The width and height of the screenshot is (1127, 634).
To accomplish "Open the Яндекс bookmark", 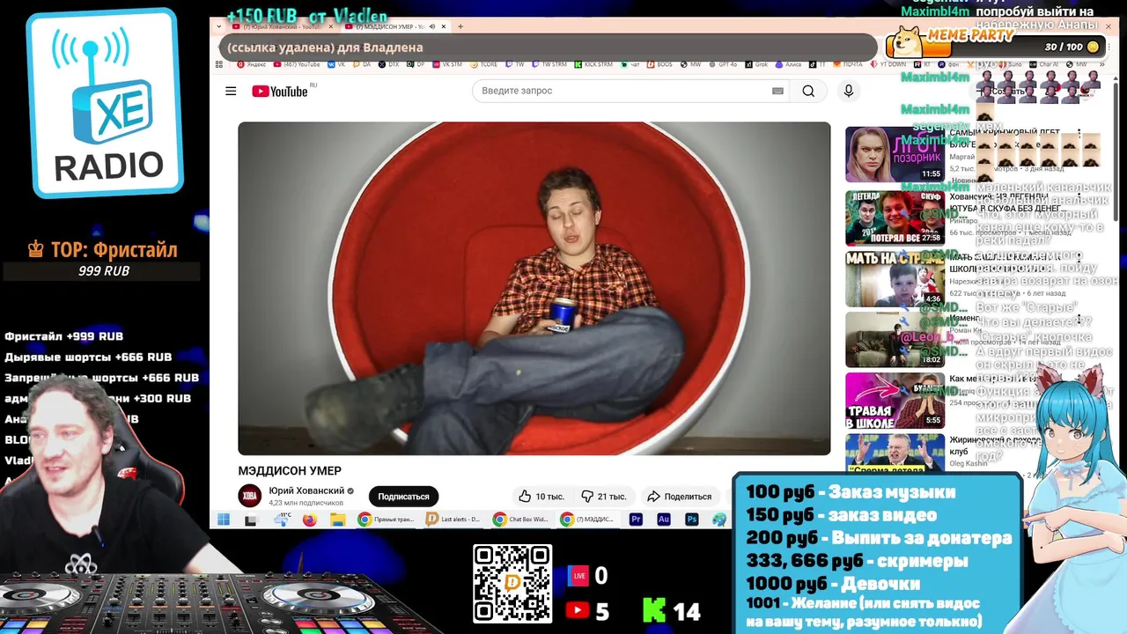I will point(251,64).
